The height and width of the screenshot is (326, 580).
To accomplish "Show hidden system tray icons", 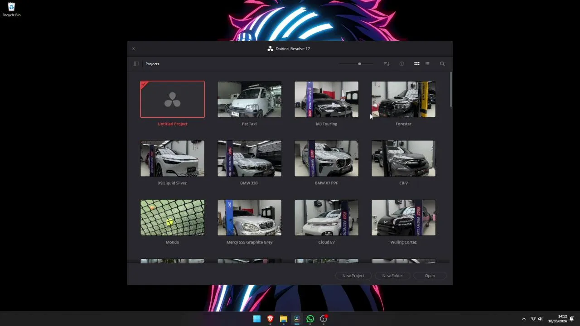I will point(524,319).
